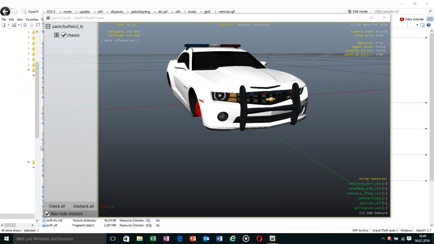Image resolution: width=434 pixels, height=244 pixels.
Task: Collapse the pack/buffalo2_hi tree node
Action: [48, 26]
